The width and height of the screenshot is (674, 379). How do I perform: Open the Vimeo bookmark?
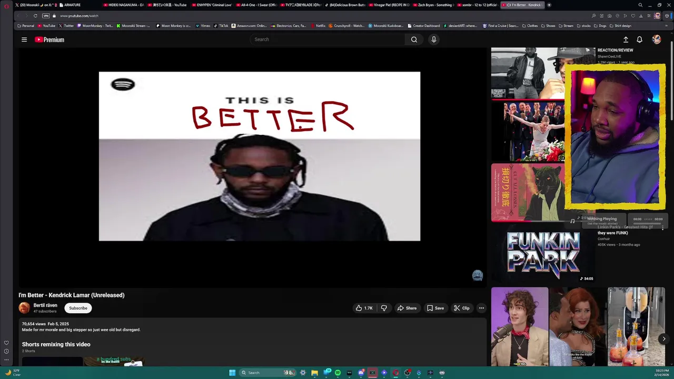coord(203,26)
